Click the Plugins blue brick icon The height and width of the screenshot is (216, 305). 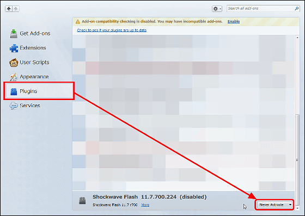[x=14, y=91]
